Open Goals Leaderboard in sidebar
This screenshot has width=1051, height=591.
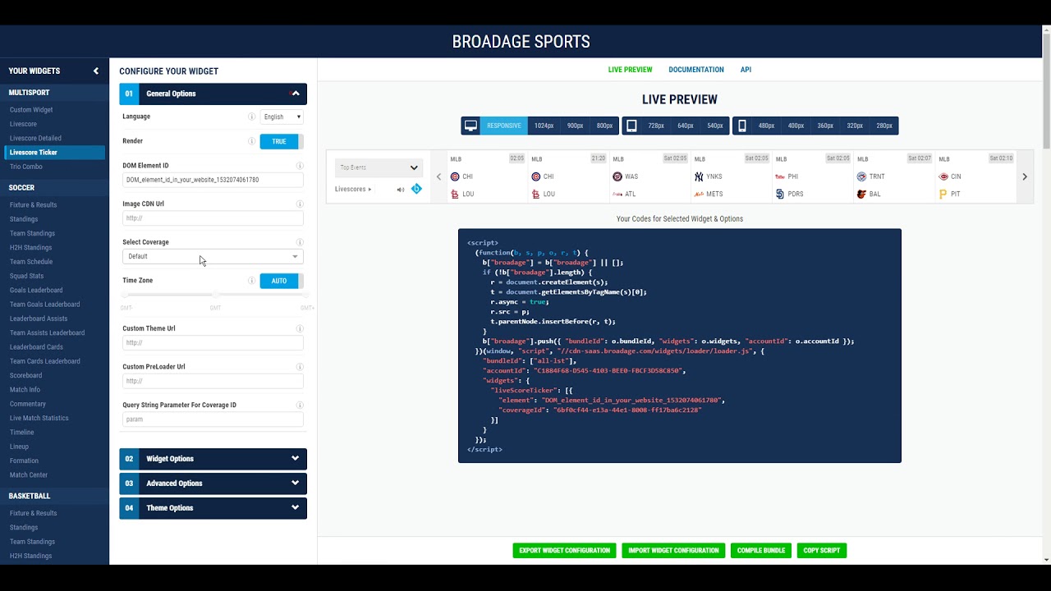(x=36, y=291)
